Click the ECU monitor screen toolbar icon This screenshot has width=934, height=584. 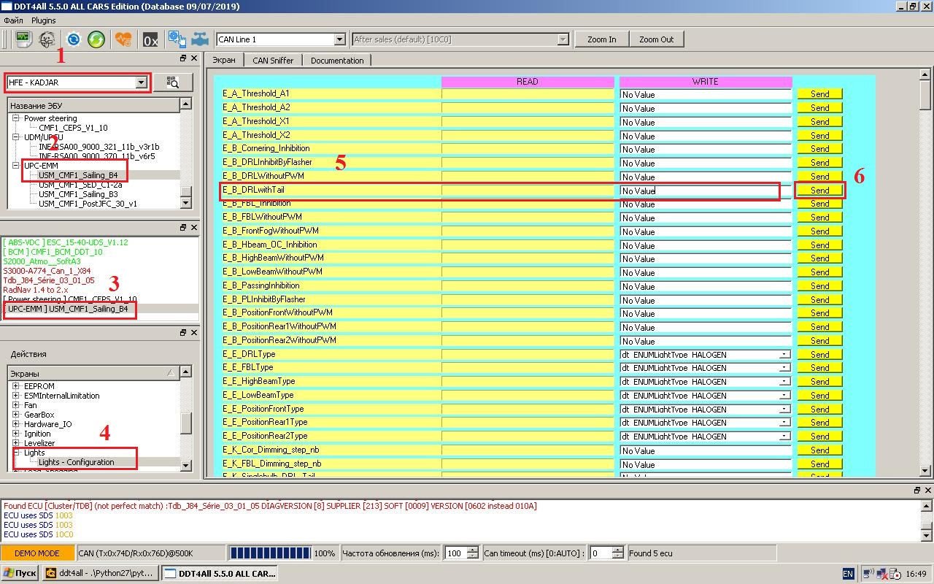[23, 39]
